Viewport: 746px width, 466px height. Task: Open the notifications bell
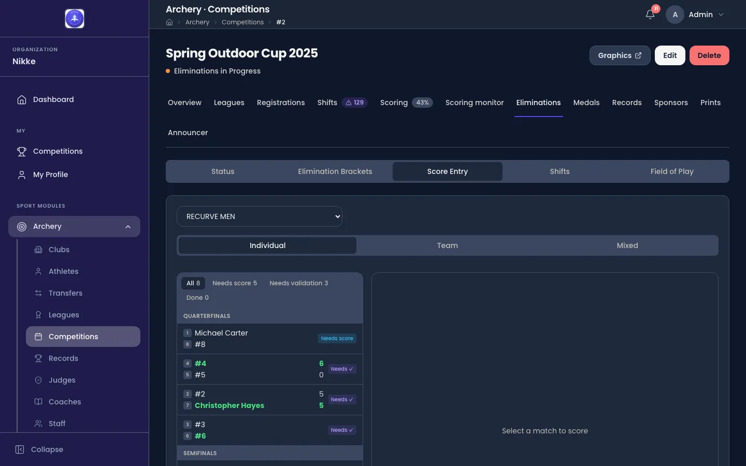(650, 14)
